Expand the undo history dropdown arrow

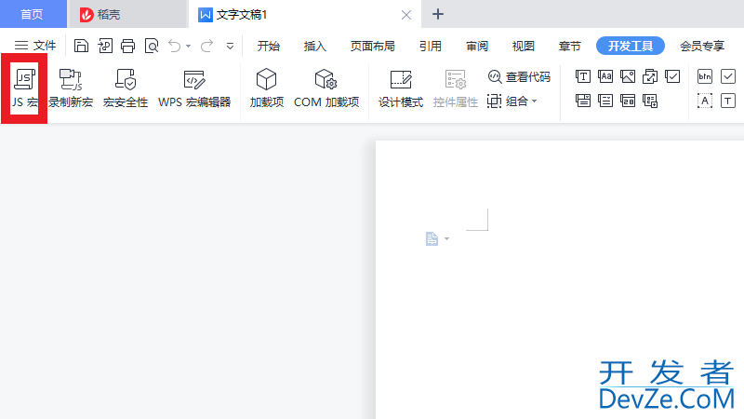[x=189, y=46]
